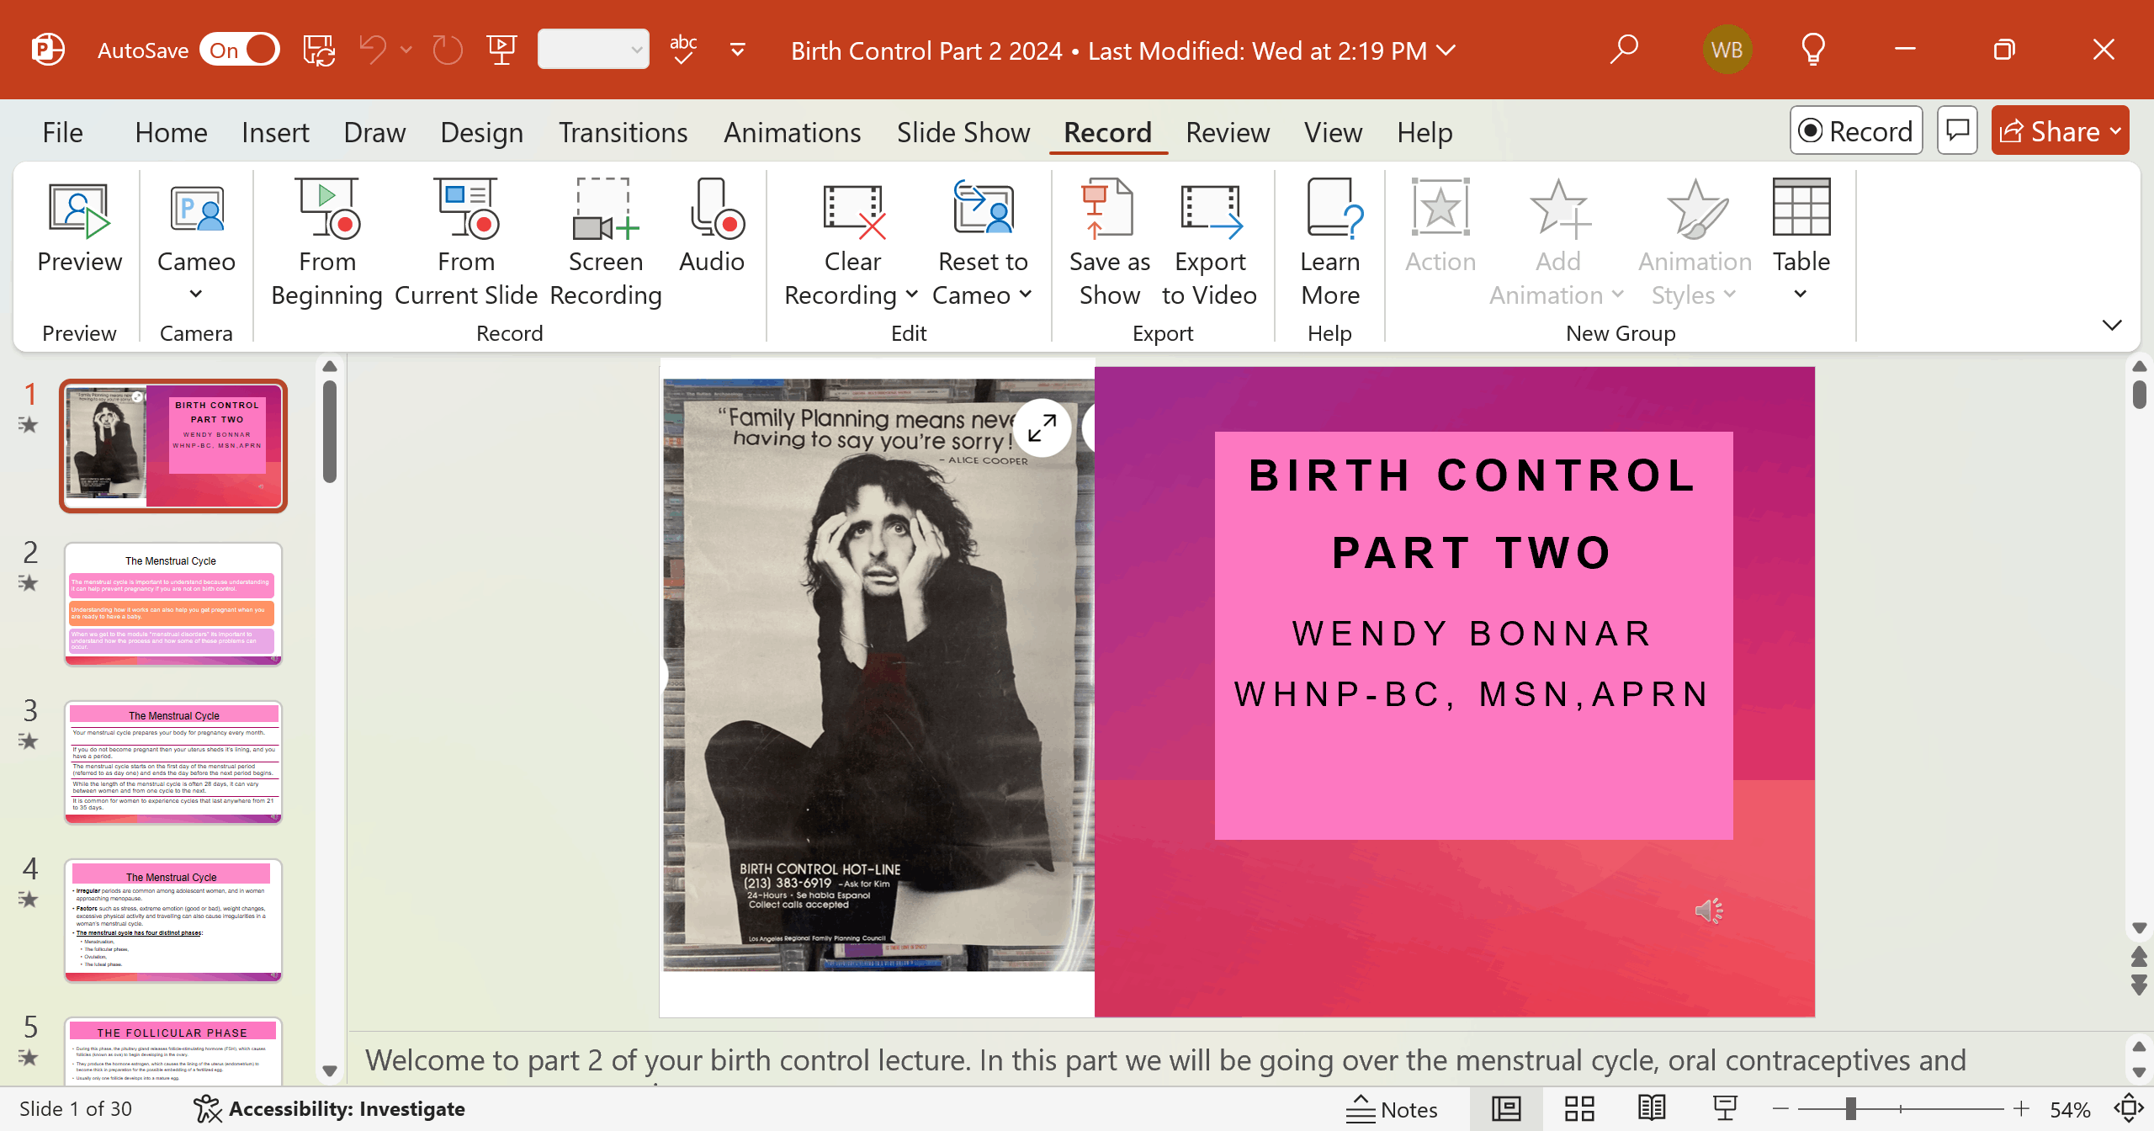Screen dimensions: 2154x1131
Task: Toggle the Notes pane button
Action: click(1393, 1109)
